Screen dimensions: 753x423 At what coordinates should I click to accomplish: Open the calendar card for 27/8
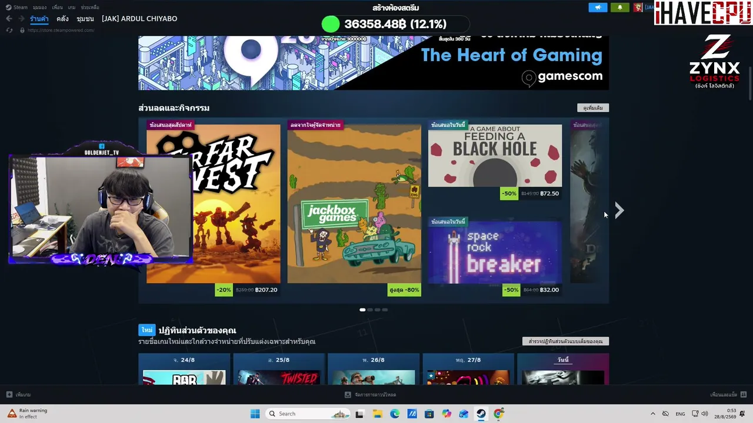pyautogui.click(x=468, y=369)
